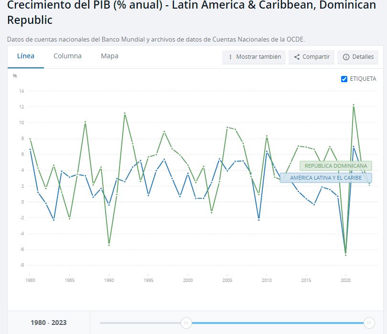Click the Compartir button label
Viewport: 387px width, 334px height.
pos(316,57)
